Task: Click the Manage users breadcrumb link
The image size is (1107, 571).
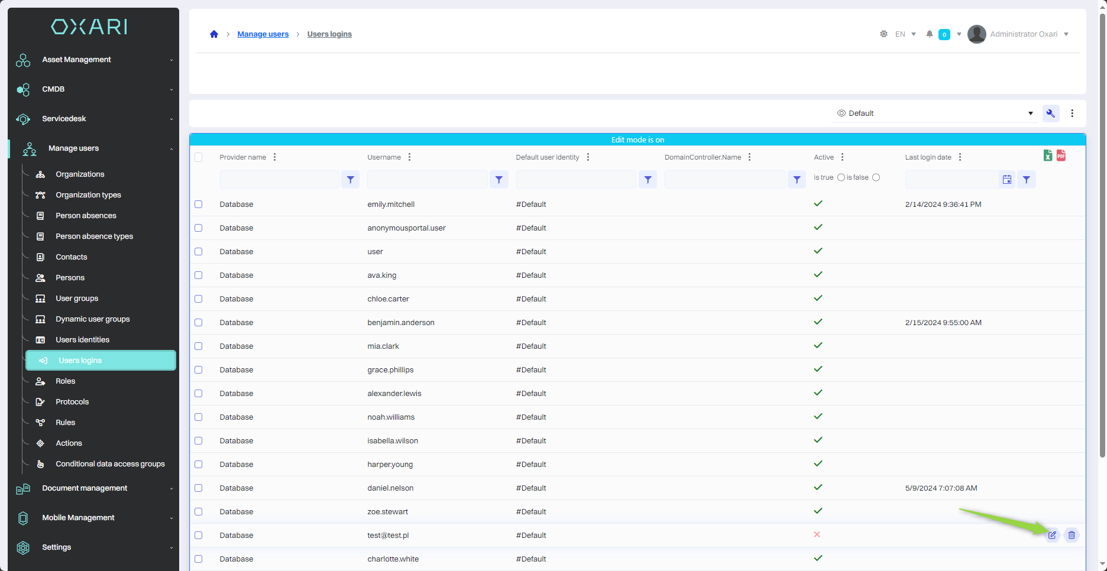Action: pos(263,34)
